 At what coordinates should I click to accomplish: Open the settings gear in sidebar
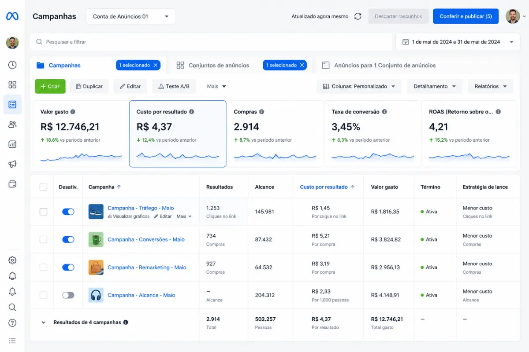click(x=12, y=260)
